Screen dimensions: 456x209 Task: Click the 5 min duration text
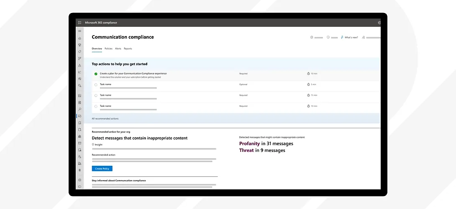(x=313, y=84)
